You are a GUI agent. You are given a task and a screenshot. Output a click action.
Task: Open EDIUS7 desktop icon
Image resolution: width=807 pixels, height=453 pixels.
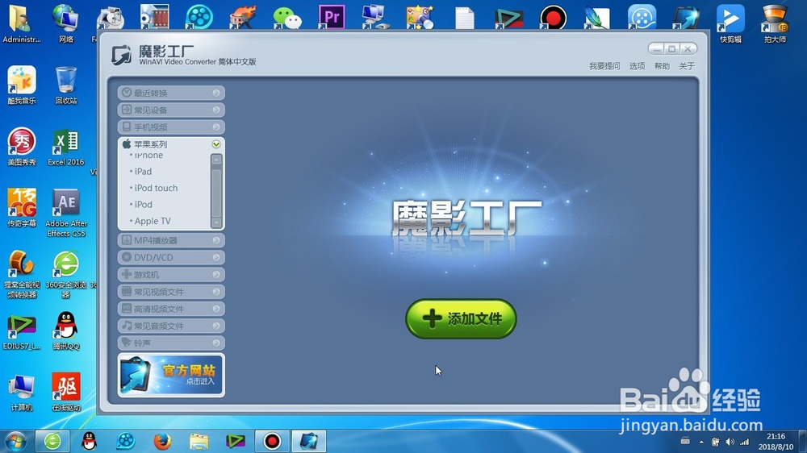(22, 333)
